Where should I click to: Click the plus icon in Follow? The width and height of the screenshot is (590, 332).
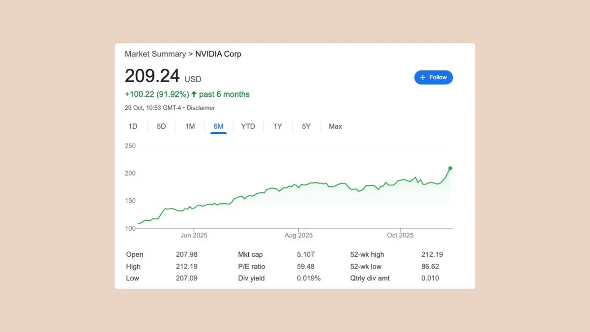click(423, 77)
